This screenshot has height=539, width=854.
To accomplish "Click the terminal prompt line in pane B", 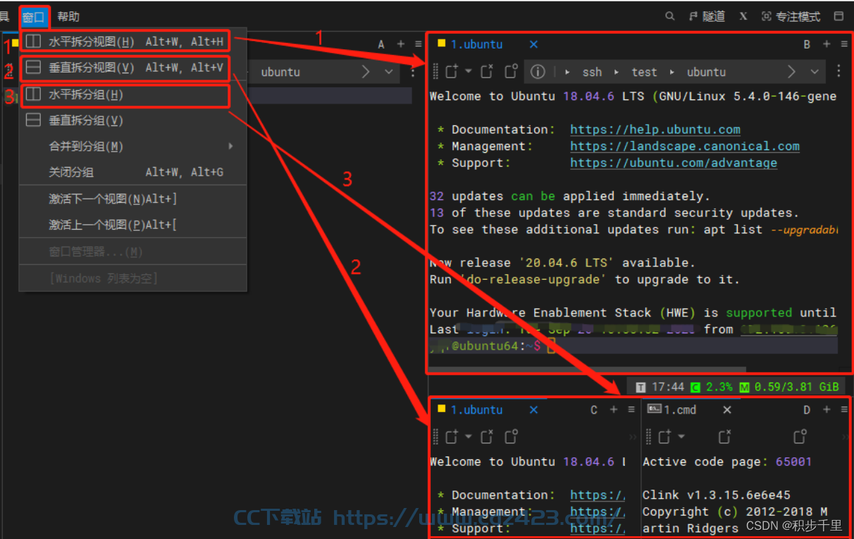I will [x=633, y=346].
